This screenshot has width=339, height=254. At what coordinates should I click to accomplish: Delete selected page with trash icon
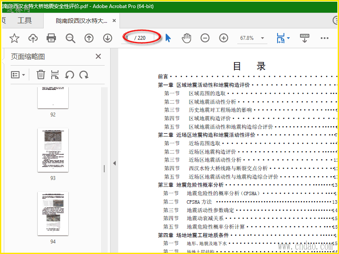pos(41,75)
